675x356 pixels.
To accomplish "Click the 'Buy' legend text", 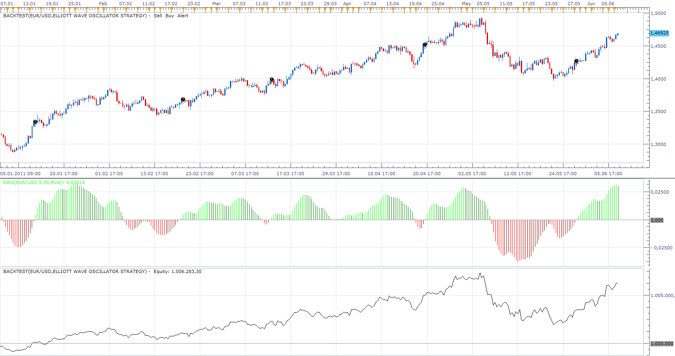I will (x=170, y=16).
